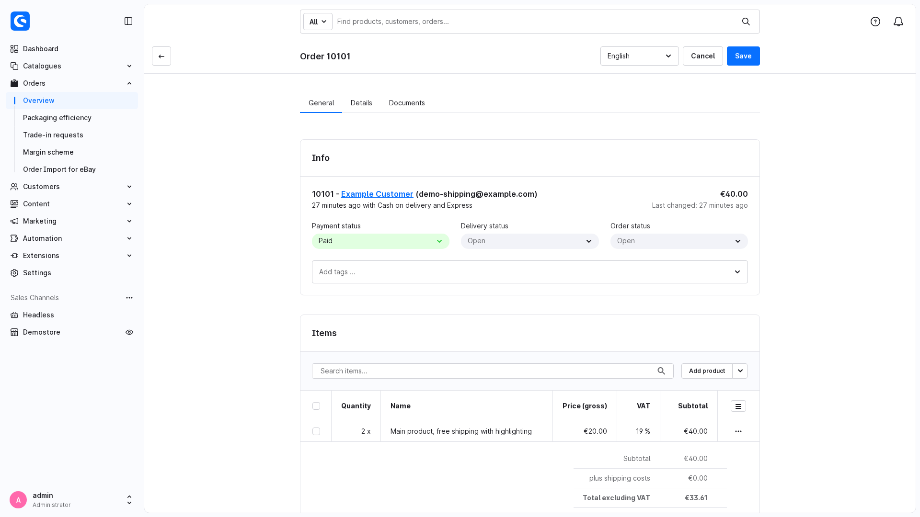
Task: Open the help question mark icon
Action: point(875,22)
